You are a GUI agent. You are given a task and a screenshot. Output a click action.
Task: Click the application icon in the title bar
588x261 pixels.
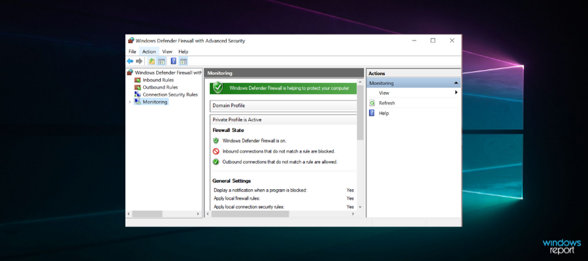pos(131,40)
